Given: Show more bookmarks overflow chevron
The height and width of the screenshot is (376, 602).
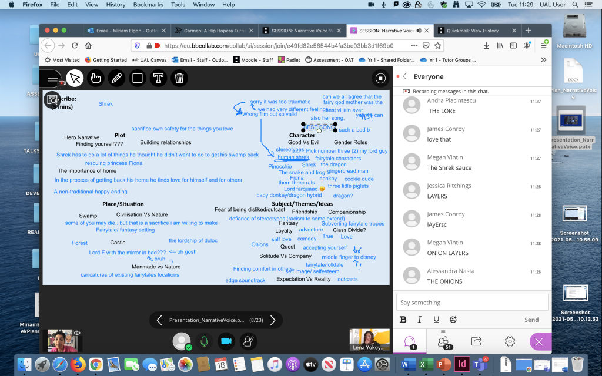Looking at the screenshot, I should (x=543, y=60).
